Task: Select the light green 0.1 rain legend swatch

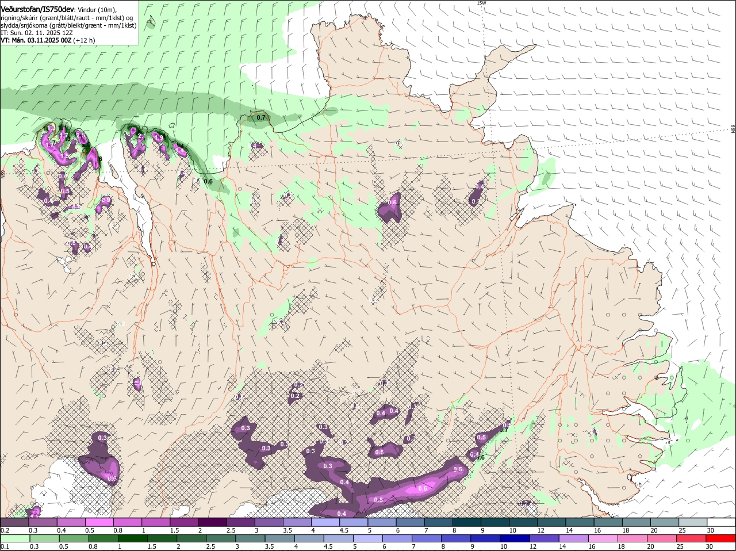Action: click(16, 538)
